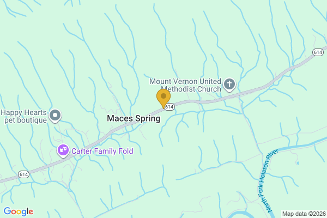The image size is (327, 218).
Task: Open the Mount Vernon United Methodist Church label
Action: pyautogui.click(x=185, y=85)
